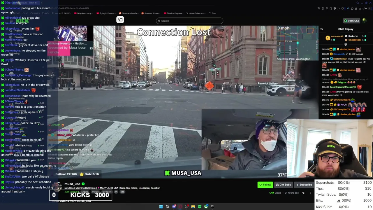This screenshot has width=373, height=210.
Task: Open the Xbox taskbar icon
Action: coord(206,206)
